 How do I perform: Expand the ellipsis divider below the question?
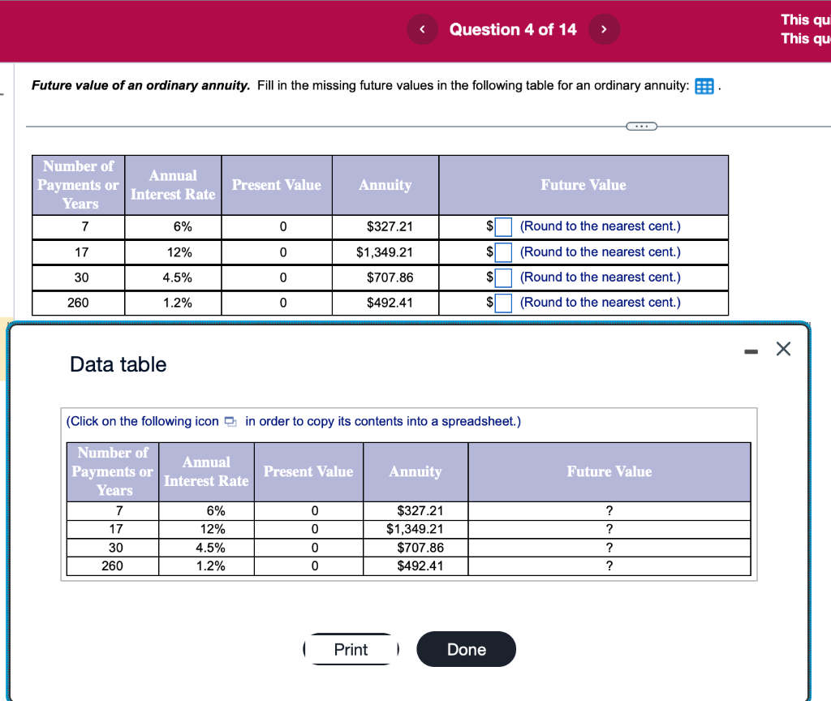642,126
